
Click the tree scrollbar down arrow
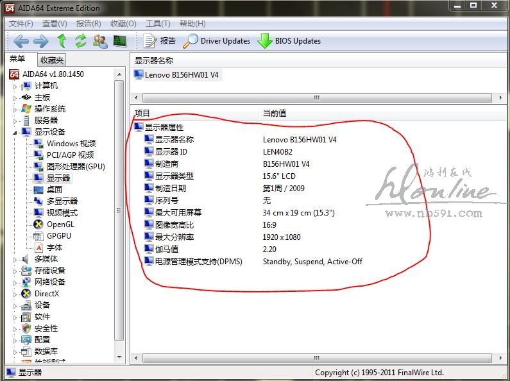click(119, 357)
